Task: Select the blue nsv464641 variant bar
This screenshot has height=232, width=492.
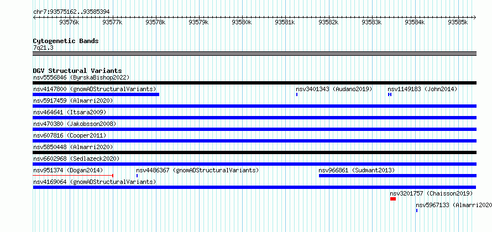Action: click(254, 118)
